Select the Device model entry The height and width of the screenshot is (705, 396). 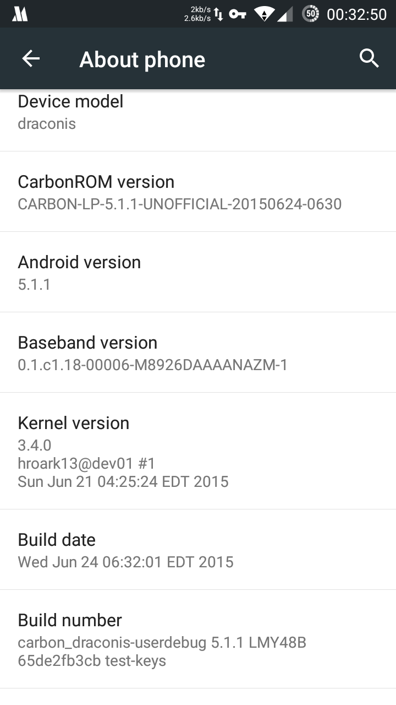click(x=198, y=112)
